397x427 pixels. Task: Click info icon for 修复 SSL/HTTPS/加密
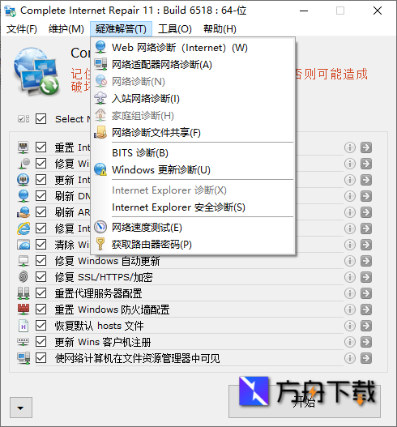coord(350,277)
